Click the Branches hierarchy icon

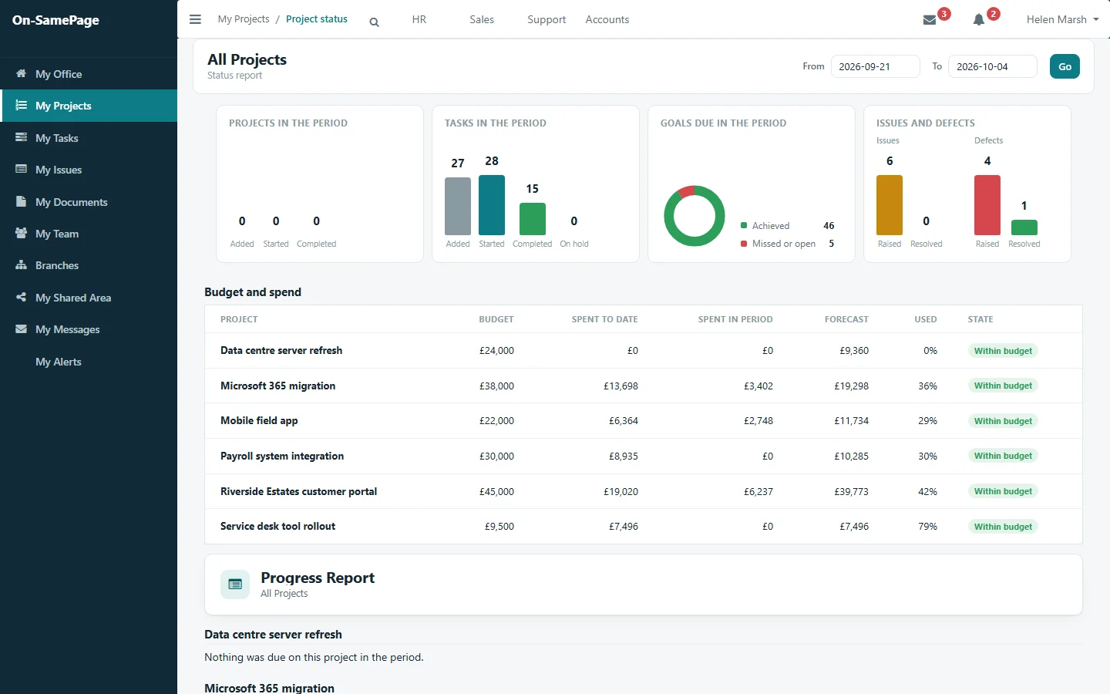[21, 264]
